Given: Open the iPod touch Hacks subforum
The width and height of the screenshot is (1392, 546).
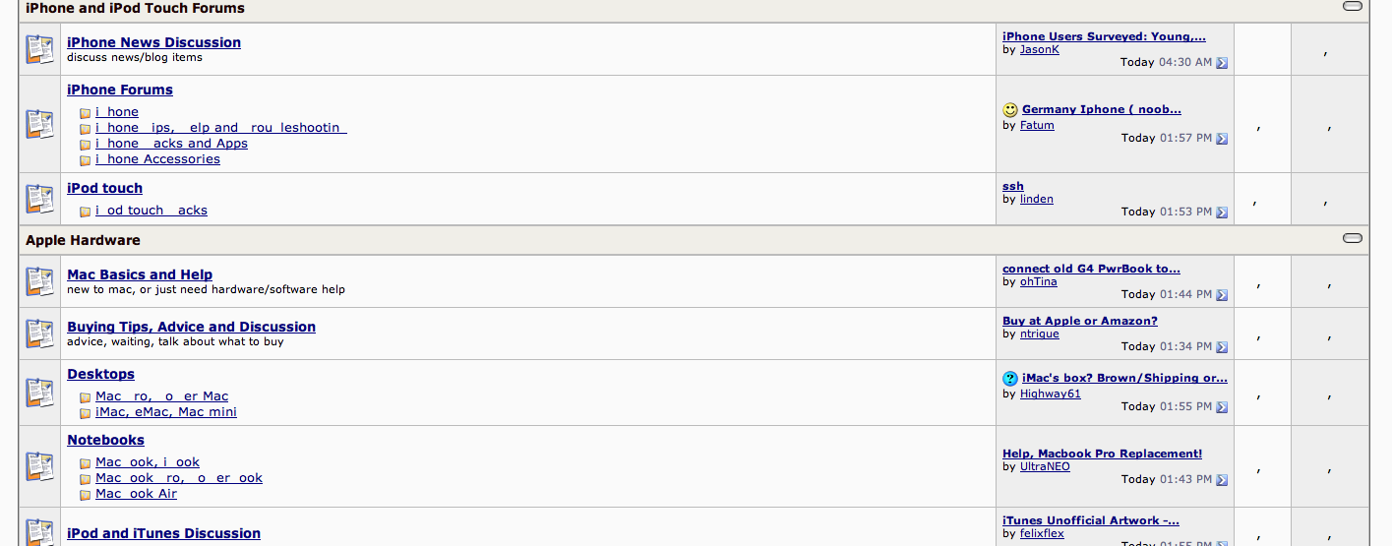Looking at the screenshot, I should pos(151,211).
